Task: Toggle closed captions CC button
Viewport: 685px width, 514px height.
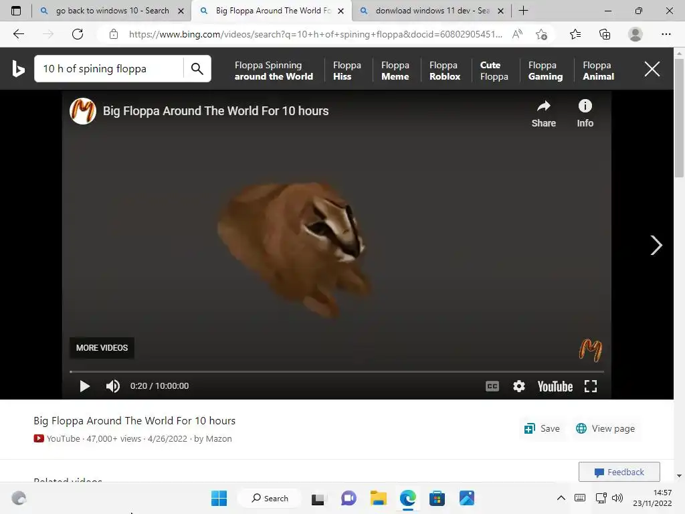Action: coord(492,386)
